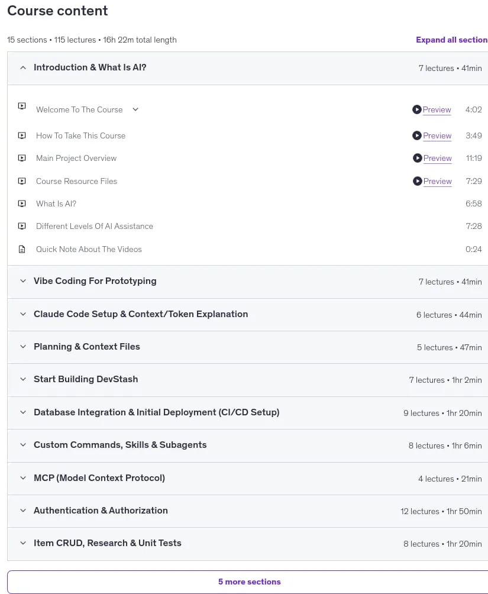488x594 pixels.
Task: Click the video icon beside What Is AI?
Action: 22,204
